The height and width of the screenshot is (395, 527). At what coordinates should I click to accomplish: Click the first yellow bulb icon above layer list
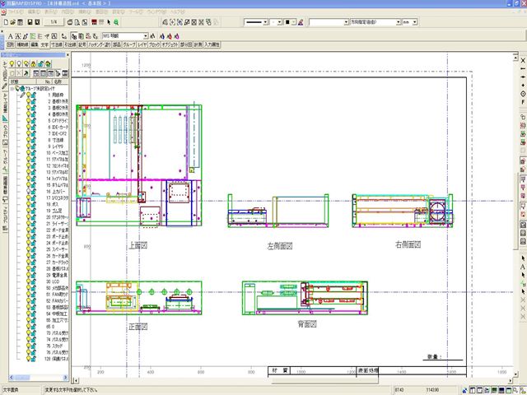(x=12, y=63)
